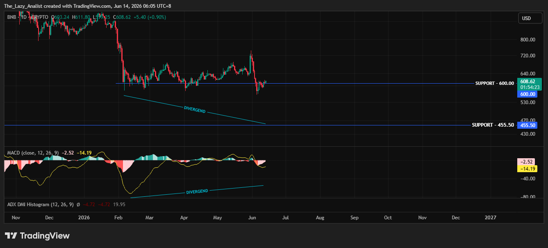Click the 640.00 price axis label
The image size is (548, 248).
click(x=528, y=74)
